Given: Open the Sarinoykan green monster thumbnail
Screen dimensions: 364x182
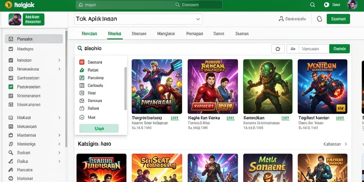Looking at the screenshot, I should point(268,87).
